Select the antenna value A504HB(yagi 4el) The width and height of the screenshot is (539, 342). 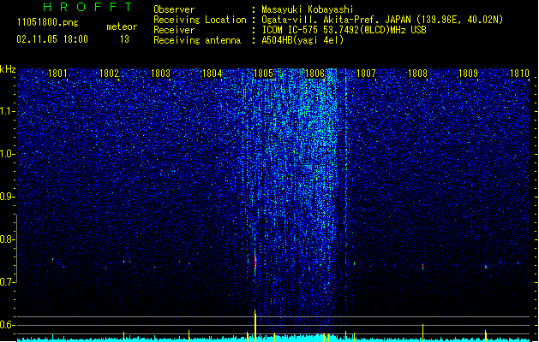point(302,40)
